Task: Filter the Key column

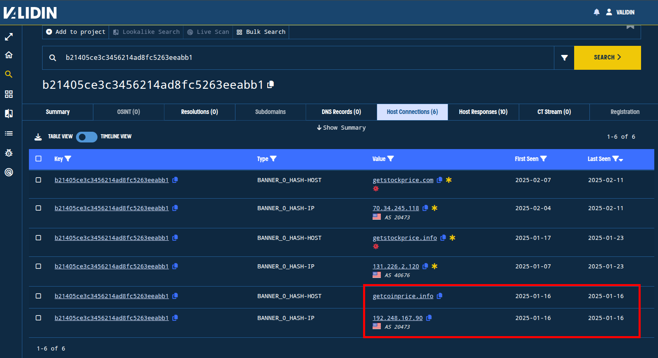Action: [x=68, y=159]
